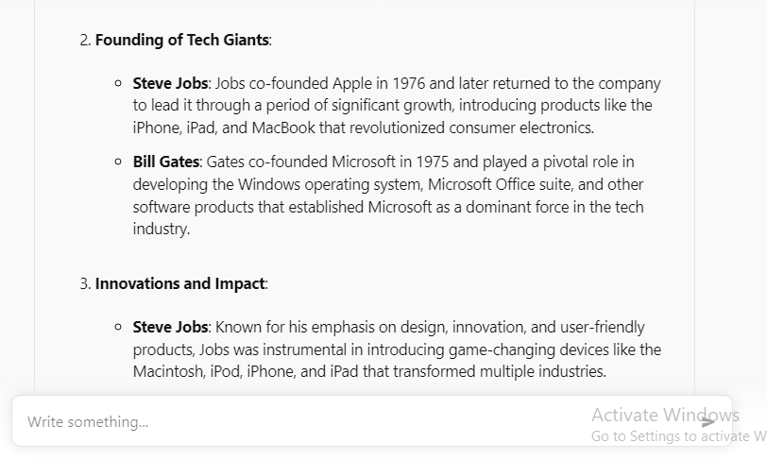The width and height of the screenshot is (767, 460).
Task: Click bold 'Steve Jobs' under Innovations and Impact
Action: click(x=170, y=327)
